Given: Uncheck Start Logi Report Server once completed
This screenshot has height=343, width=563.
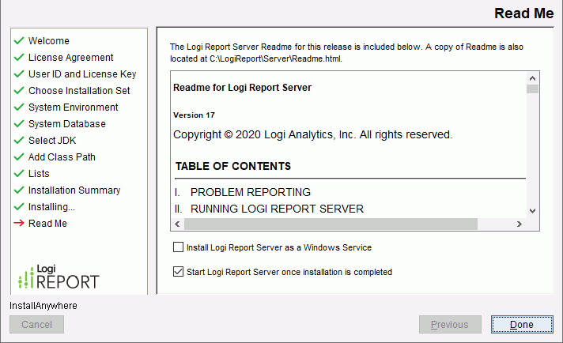Looking at the screenshot, I should 178,272.
